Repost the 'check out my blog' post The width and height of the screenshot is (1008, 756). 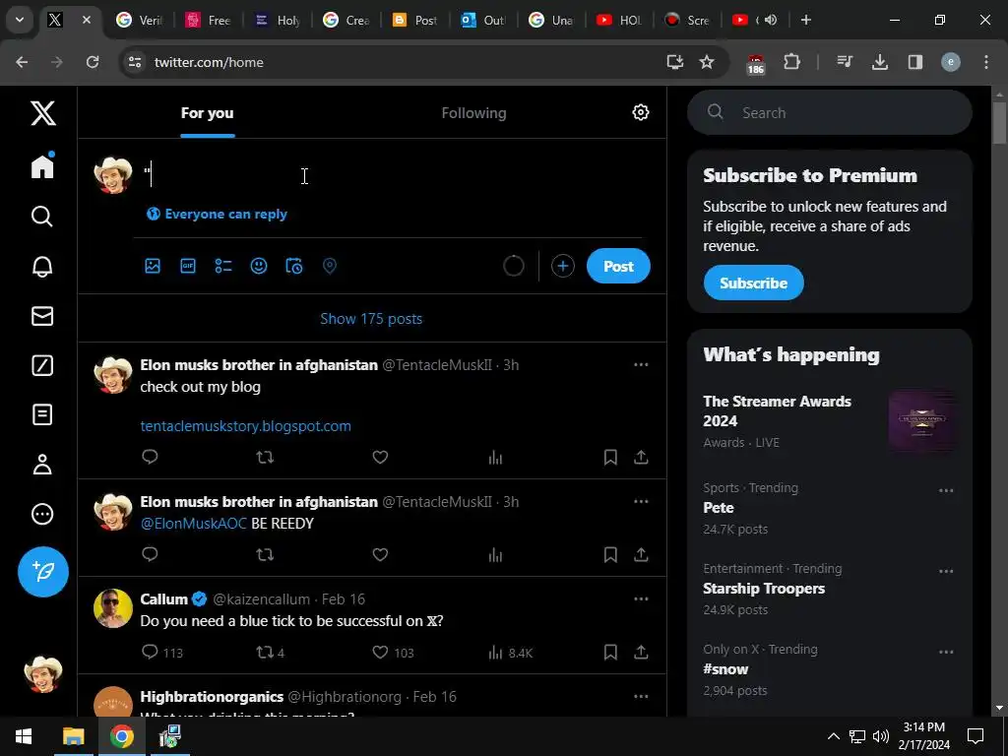pos(265,457)
